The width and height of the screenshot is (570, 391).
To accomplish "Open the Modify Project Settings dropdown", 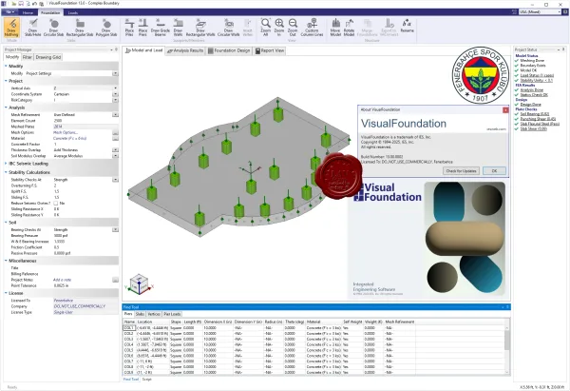I will pyautogui.click(x=115, y=73).
